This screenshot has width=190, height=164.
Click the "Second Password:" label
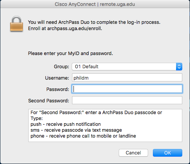pos(49,101)
